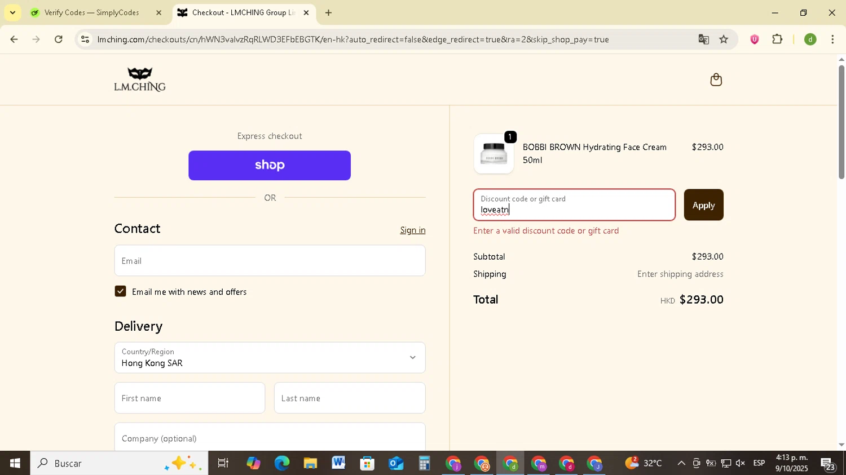The height and width of the screenshot is (475, 846).
Task: Open the weather widget showing 32°C
Action: (x=644, y=463)
